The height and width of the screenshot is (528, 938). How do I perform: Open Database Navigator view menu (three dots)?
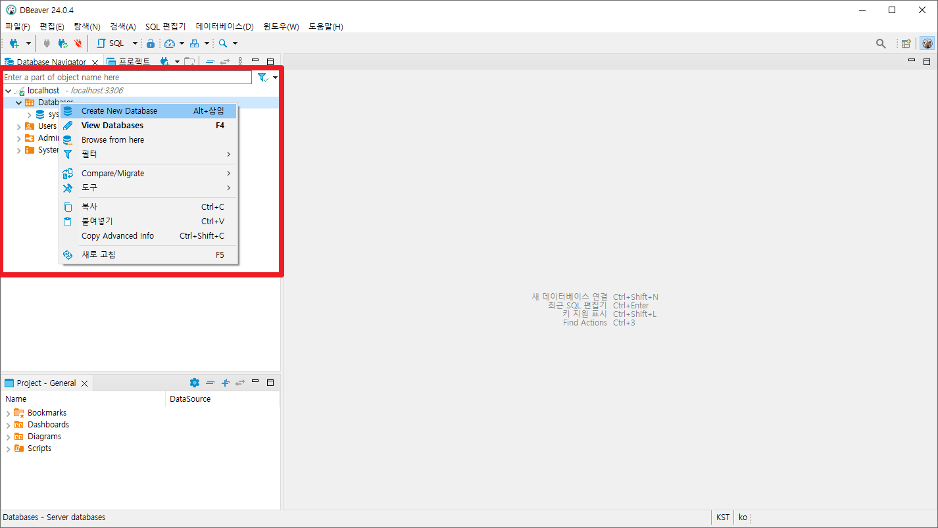(x=240, y=62)
